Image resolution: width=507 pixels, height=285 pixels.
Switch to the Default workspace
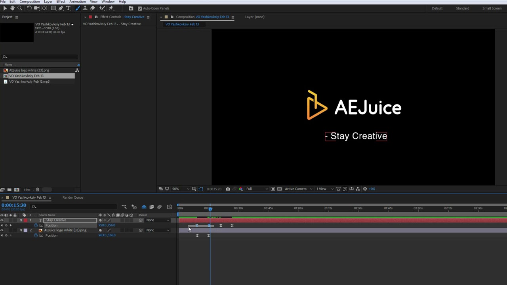[437, 8]
